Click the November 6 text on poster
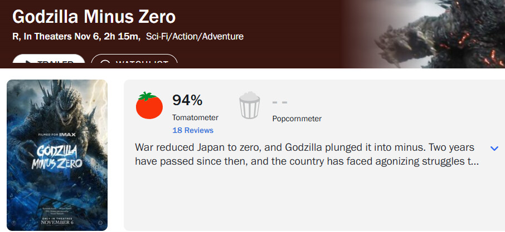Image resolution: width=505 pixels, height=232 pixels. (x=57, y=223)
